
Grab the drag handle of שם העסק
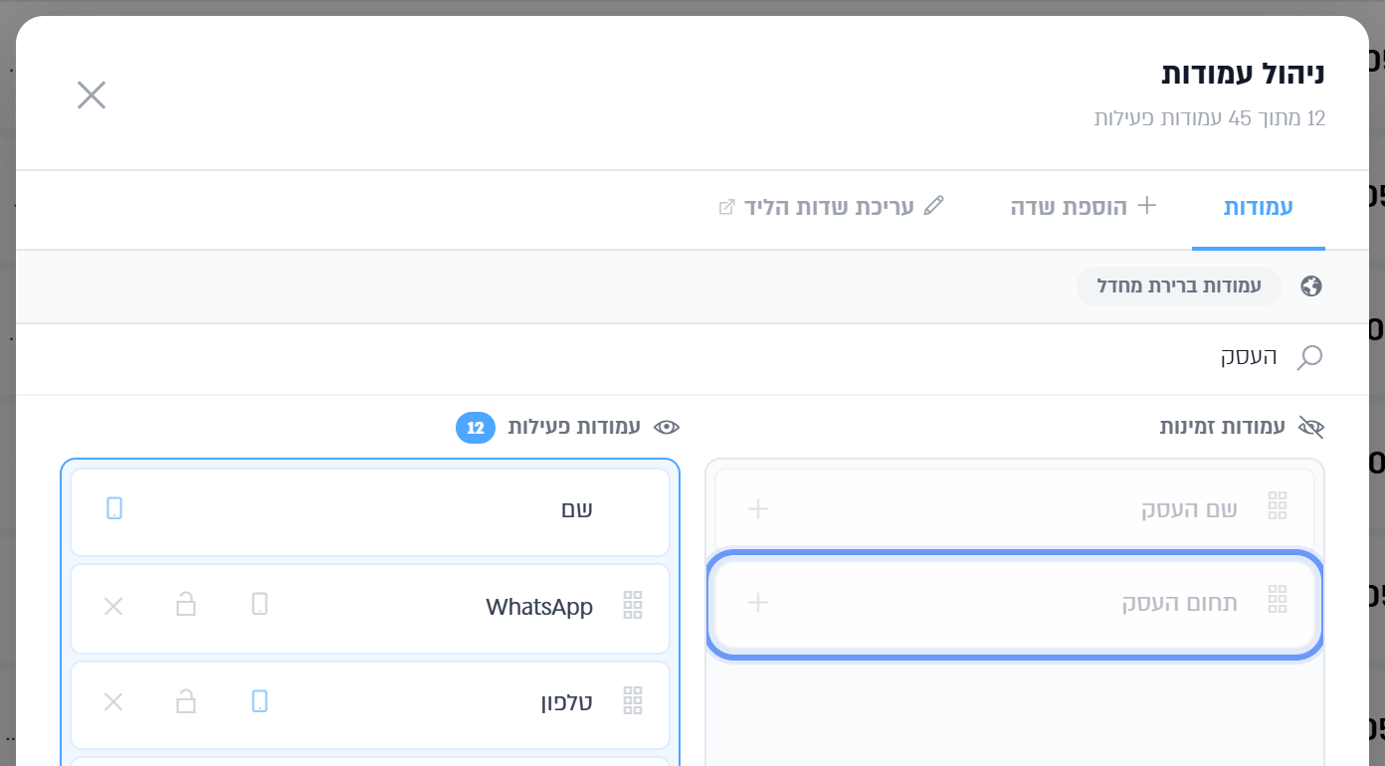click(x=1278, y=507)
